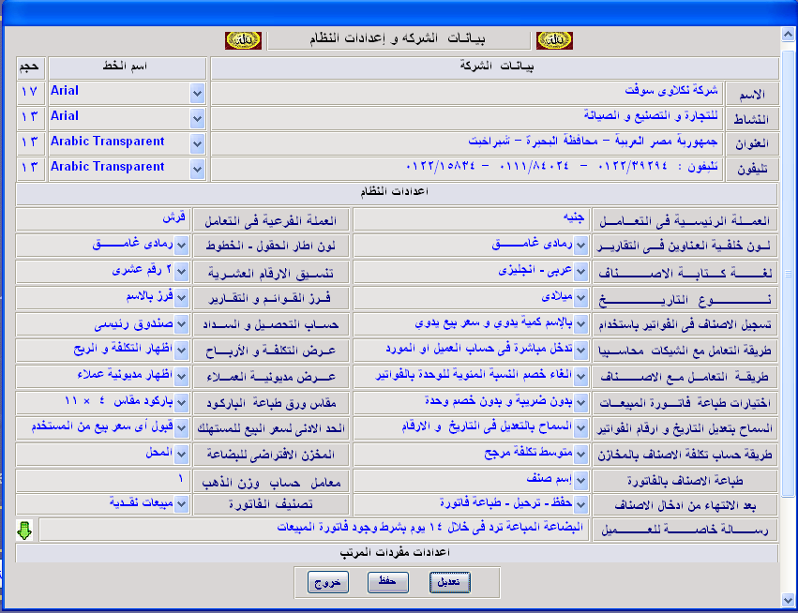
Task: Click the logo icon right of the title
Action: [x=553, y=40]
